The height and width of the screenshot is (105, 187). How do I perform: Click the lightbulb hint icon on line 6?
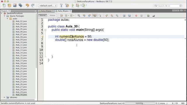click(42, 37)
